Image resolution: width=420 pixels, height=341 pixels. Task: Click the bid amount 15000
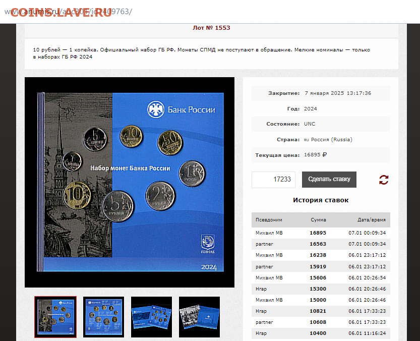pyautogui.click(x=318, y=300)
